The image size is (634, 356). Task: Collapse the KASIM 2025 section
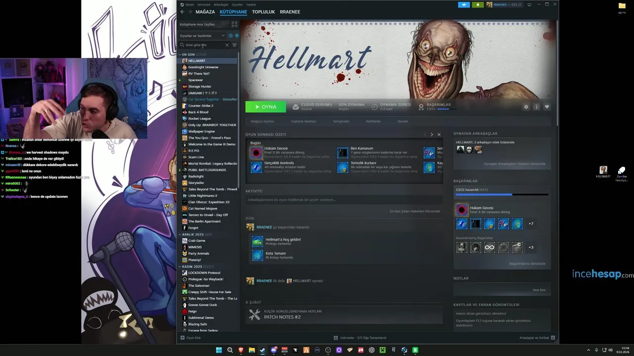pyautogui.click(x=180, y=267)
